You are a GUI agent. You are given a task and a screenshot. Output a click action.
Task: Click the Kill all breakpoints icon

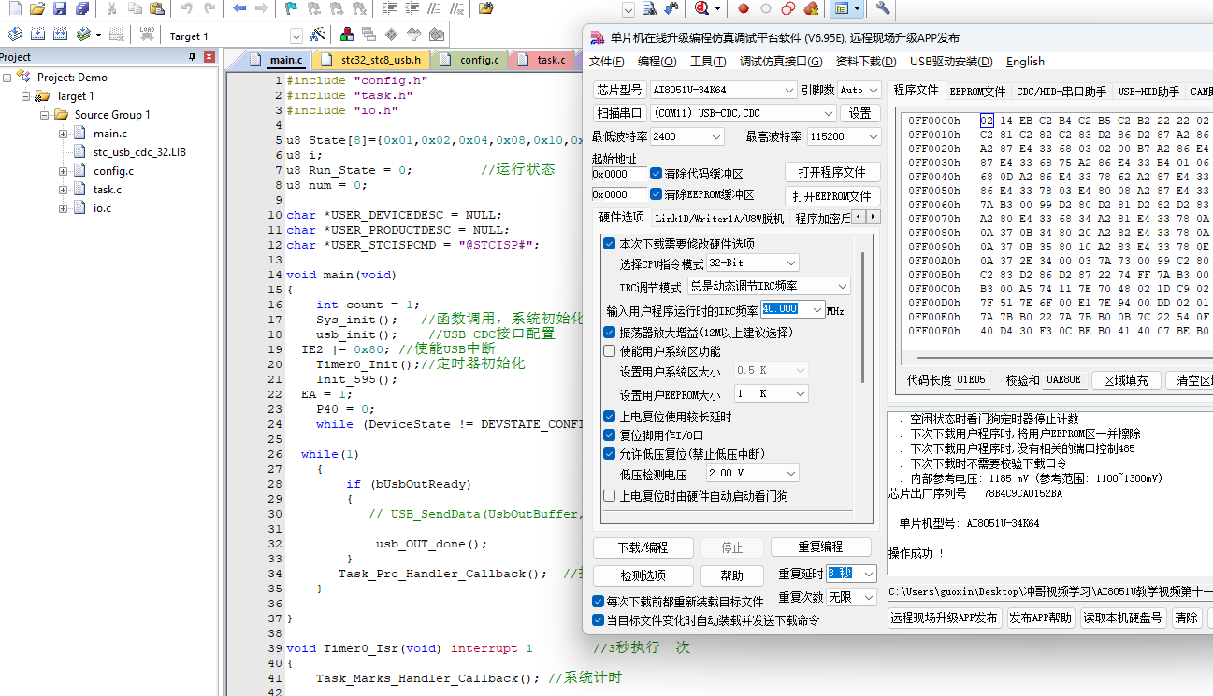tap(811, 8)
